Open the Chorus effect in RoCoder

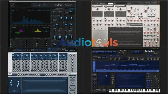(x=148, y=80)
